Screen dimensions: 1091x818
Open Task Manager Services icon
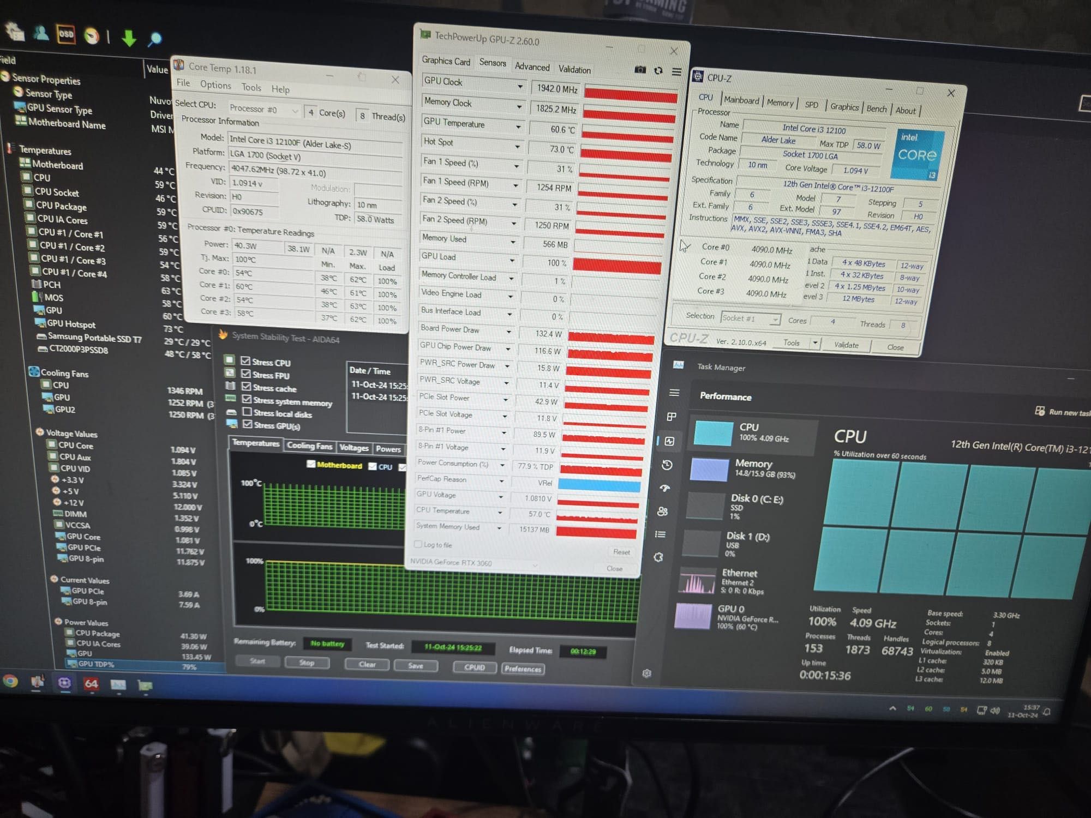pyautogui.click(x=658, y=557)
